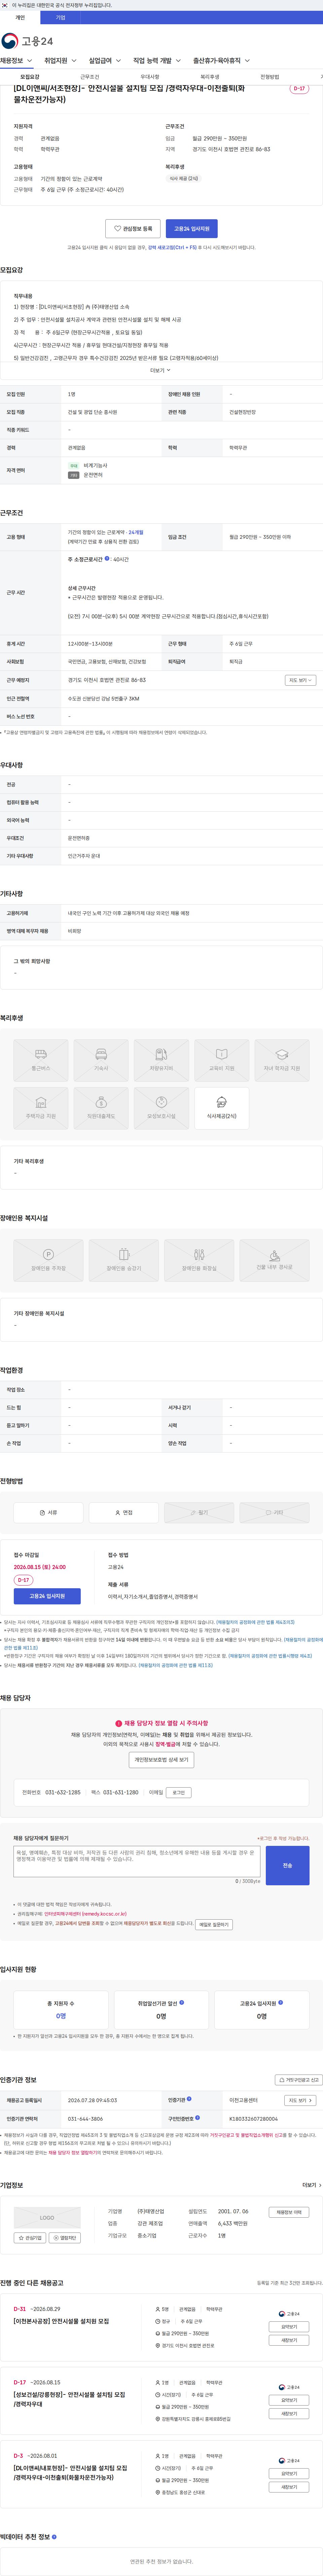Image resolution: width=323 pixels, height=2576 pixels.
Task: Click the 서류 screening method tile
Action: (48, 1513)
